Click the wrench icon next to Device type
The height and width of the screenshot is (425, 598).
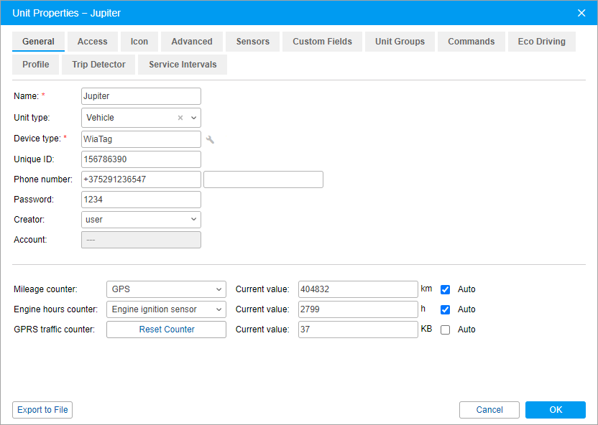click(210, 139)
